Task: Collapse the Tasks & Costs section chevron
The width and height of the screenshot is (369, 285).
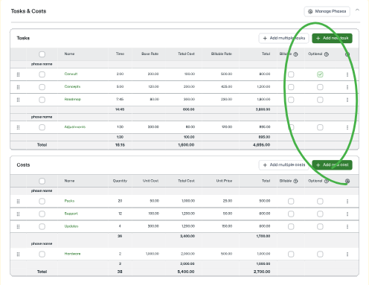Action: coord(357,10)
